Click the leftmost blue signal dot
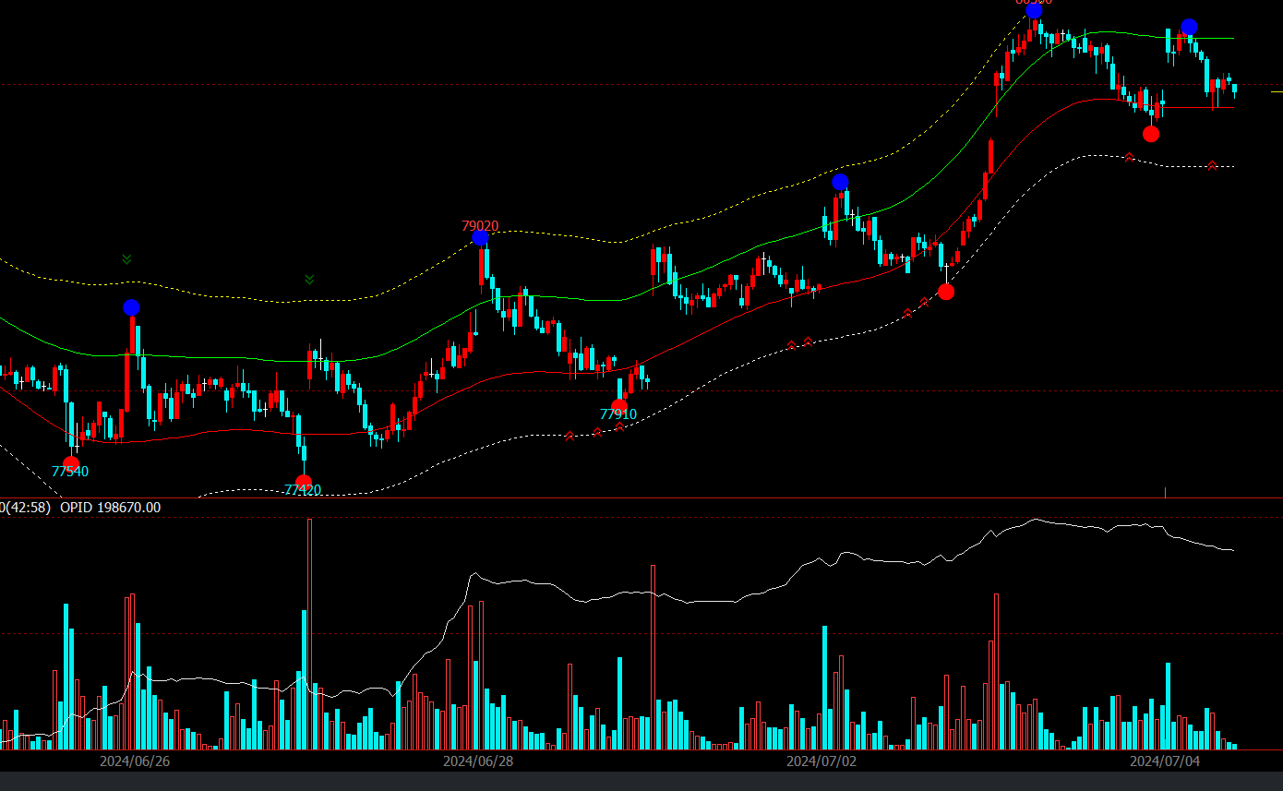This screenshot has width=1283, height=791. point(131,307)
